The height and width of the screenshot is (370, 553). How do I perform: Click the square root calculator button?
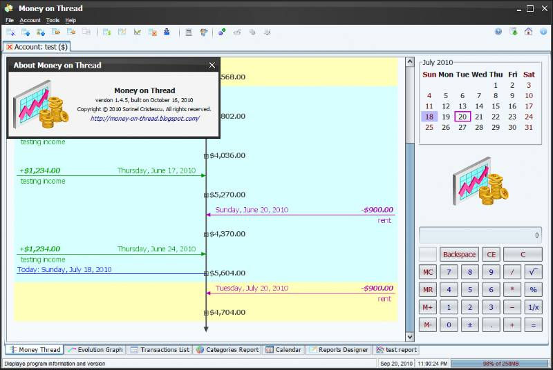pyautogui.click(x=533, y=272)
